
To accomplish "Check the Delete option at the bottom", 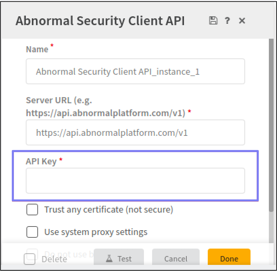I will [29, 259].
